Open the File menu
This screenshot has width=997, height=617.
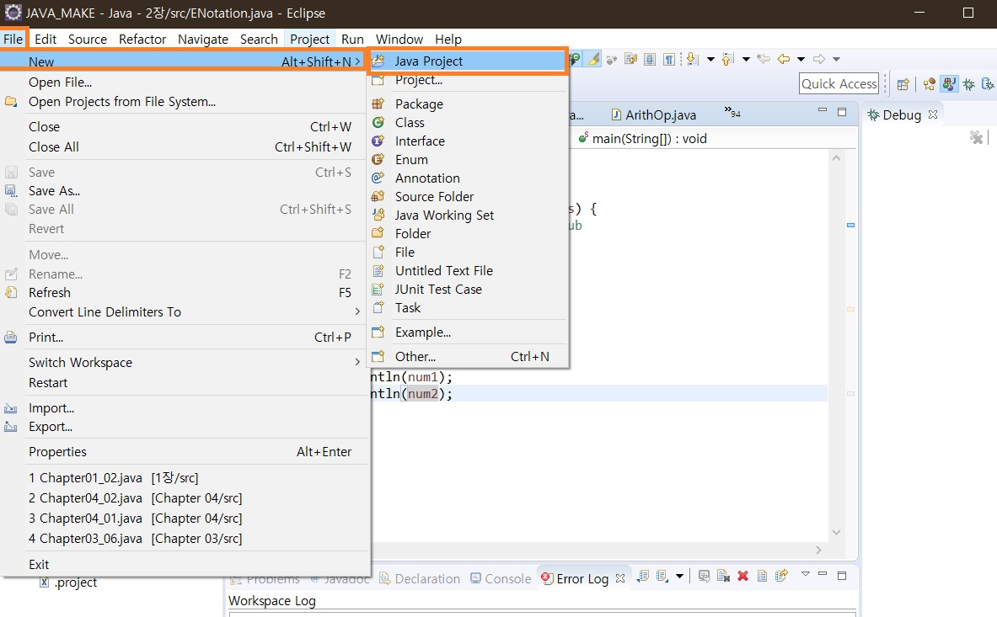(13, 39)
